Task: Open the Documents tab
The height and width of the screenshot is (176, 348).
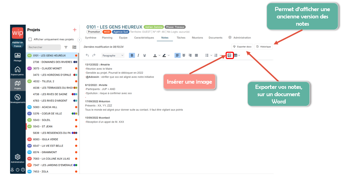Action: click(x=216, y=38)
